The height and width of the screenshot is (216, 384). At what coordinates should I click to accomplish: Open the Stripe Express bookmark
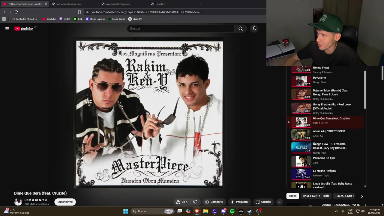click(x=95, y=19)
